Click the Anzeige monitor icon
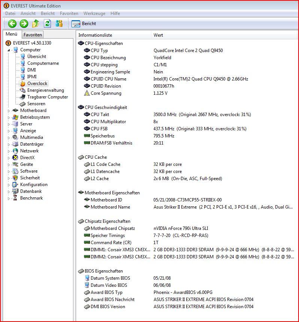The height and width of the screenshot is (322, 299). [15, 131]
